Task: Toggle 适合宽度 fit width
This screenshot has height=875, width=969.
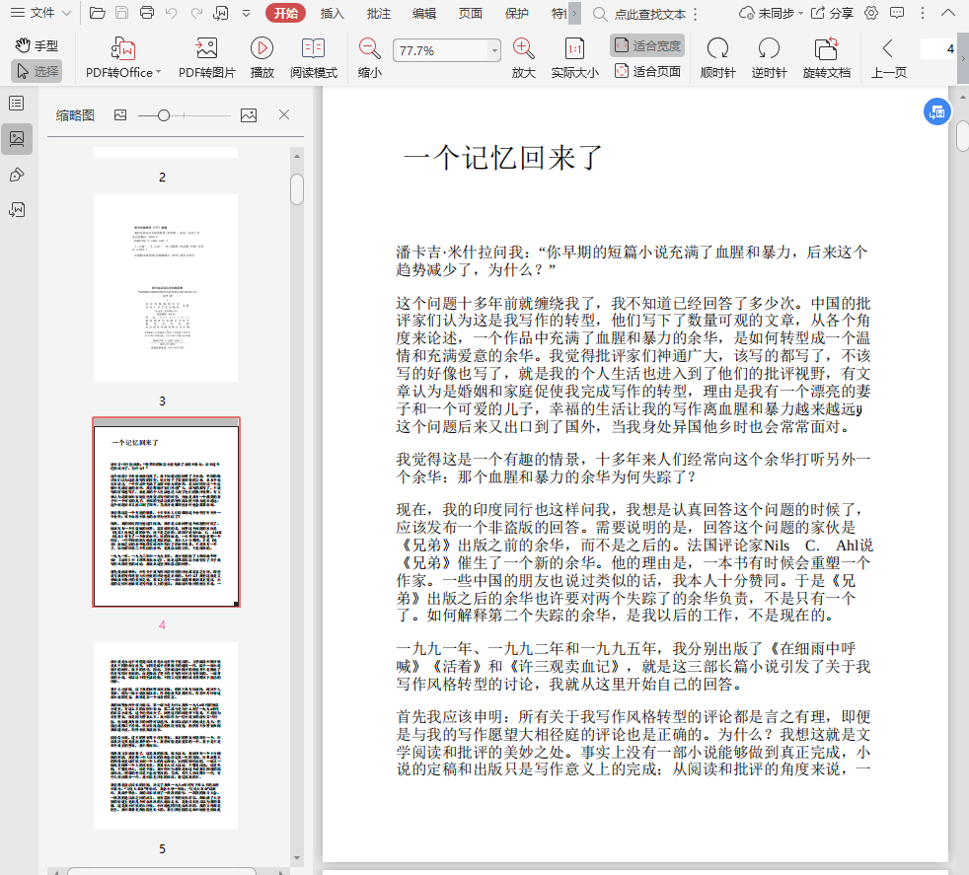Action: pyautogui.click(x=647, y=45)
